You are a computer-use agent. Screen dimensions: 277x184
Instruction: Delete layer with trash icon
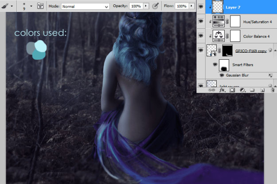tap(273, 90)
